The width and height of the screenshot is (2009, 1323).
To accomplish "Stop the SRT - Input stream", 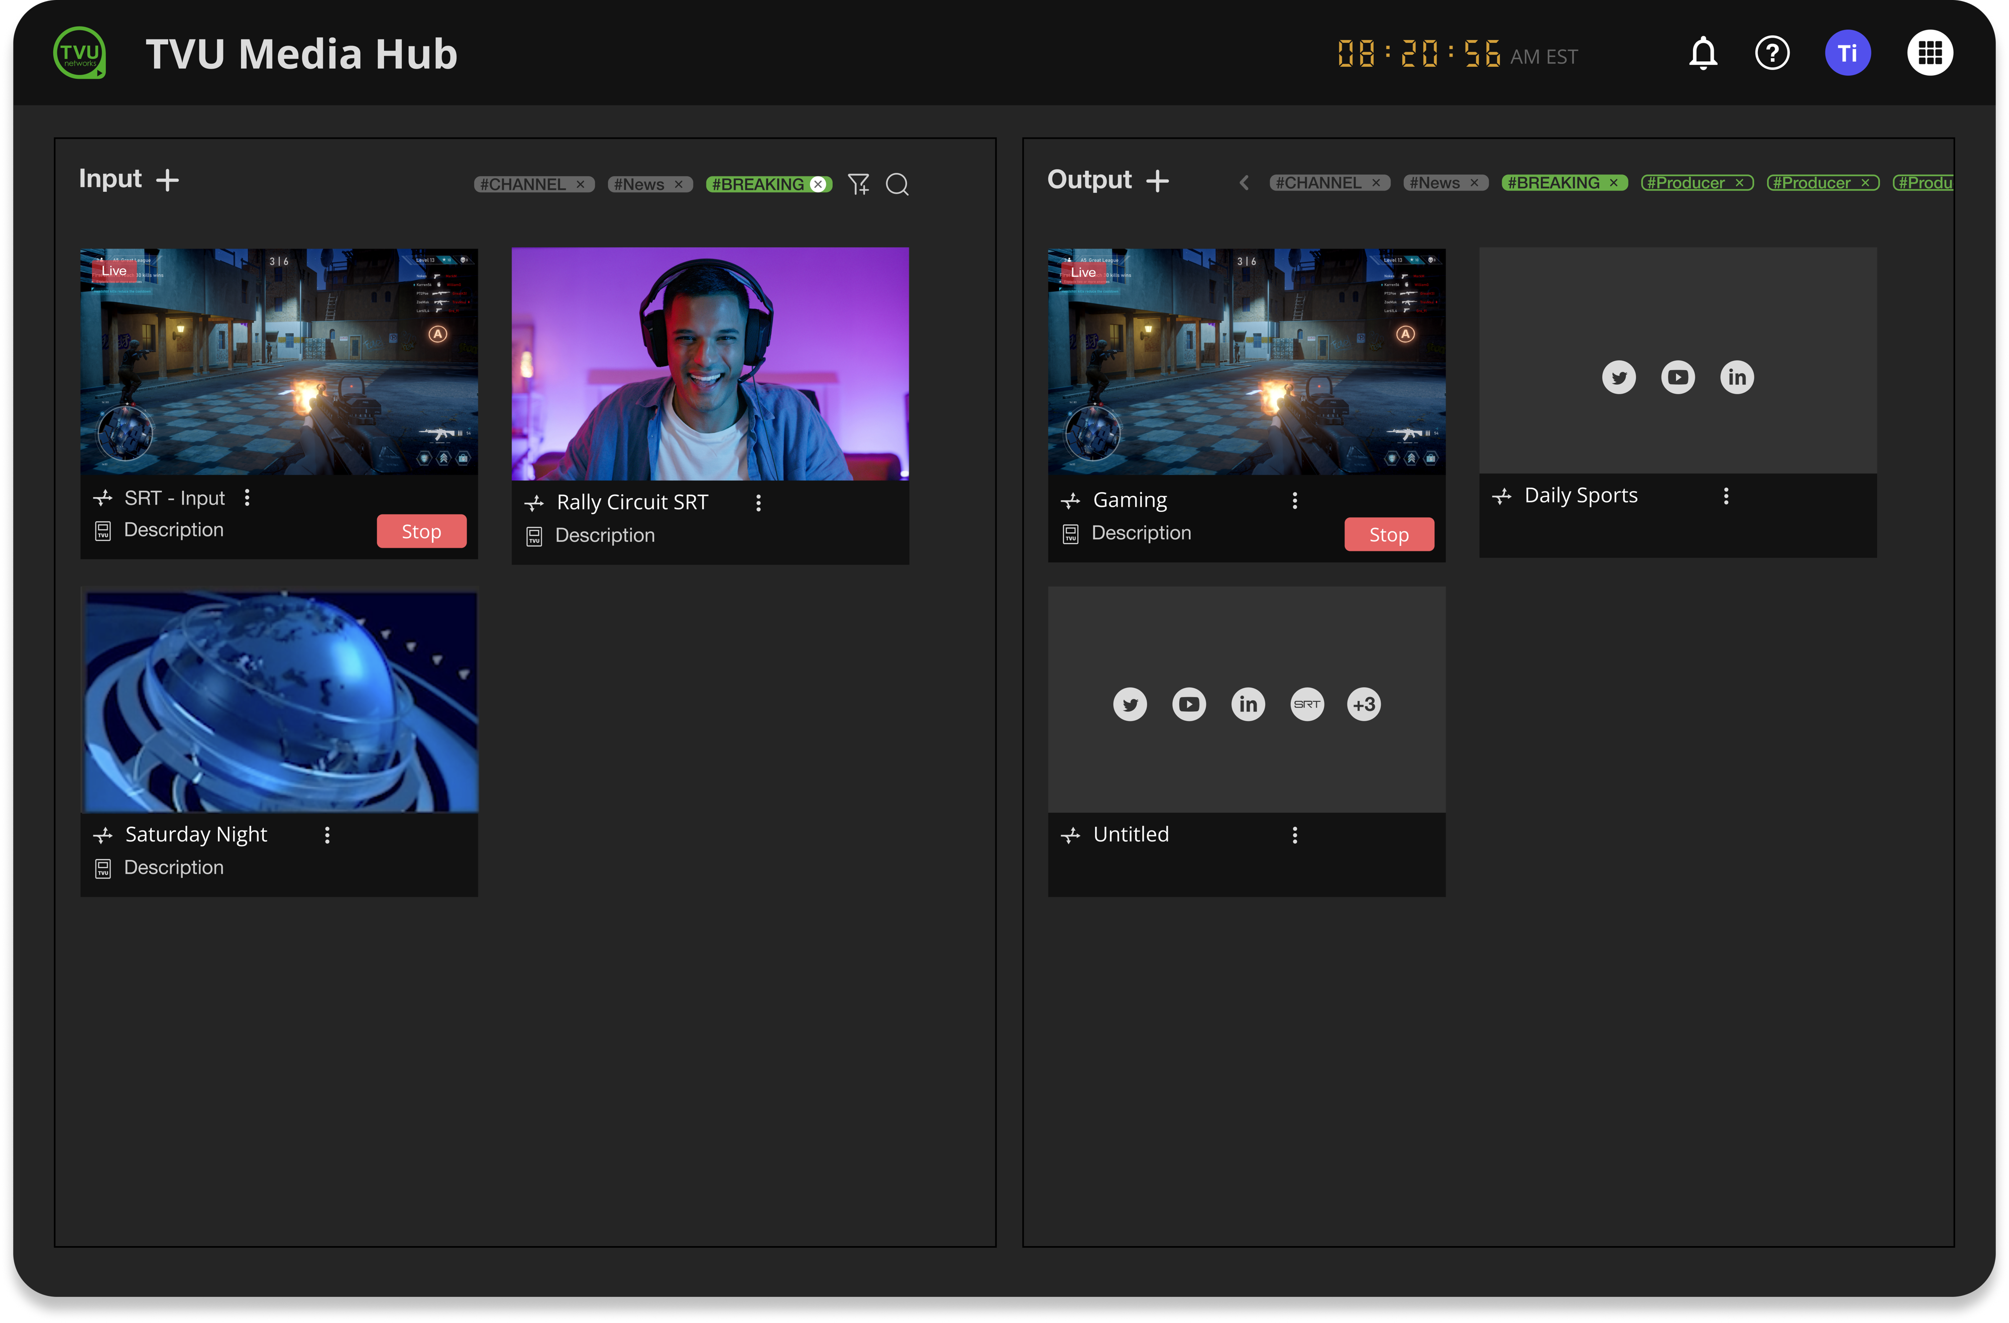I will (421, 531).
